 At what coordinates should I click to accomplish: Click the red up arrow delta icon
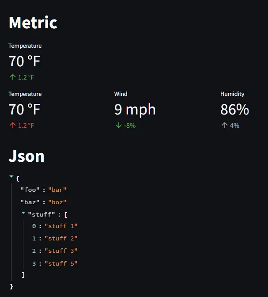[12, 126]
